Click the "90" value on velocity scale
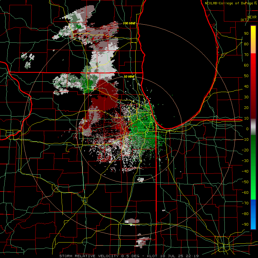 (246, 34)
